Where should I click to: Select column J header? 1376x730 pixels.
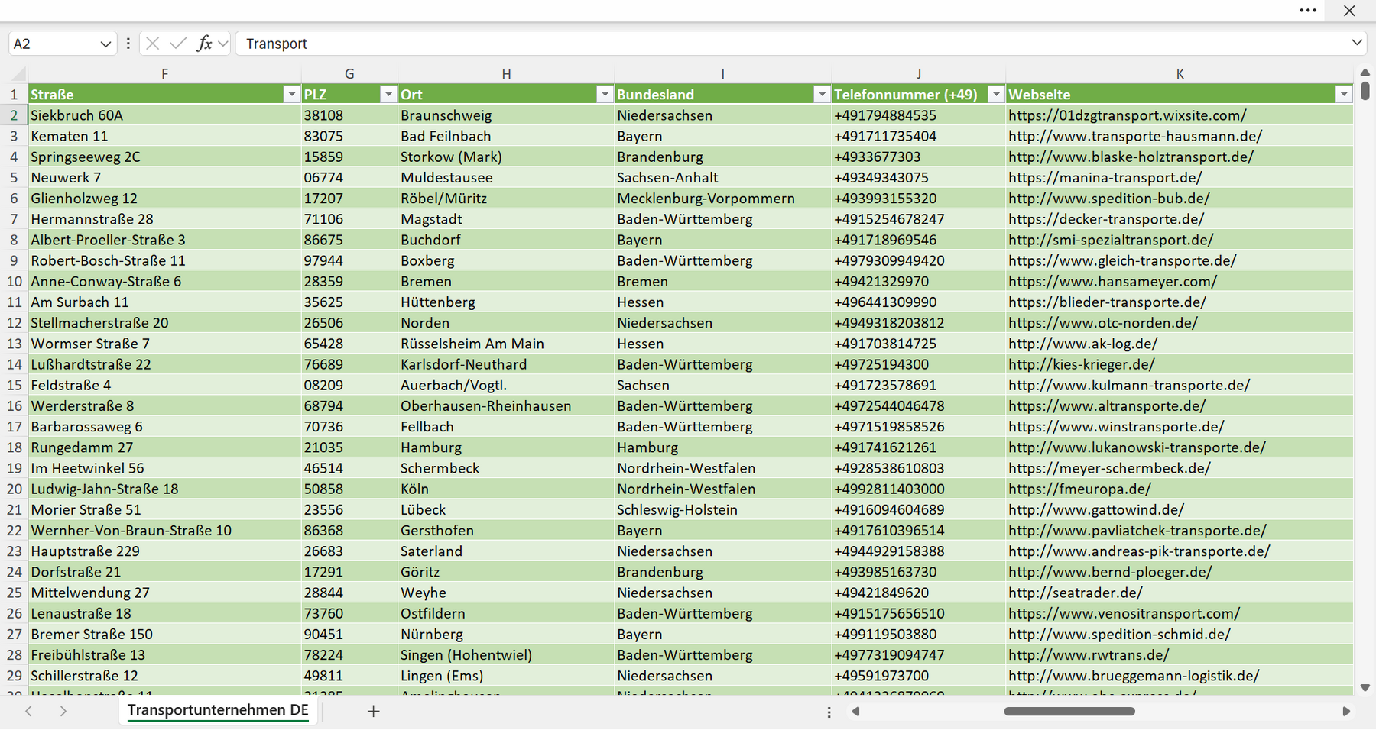tap(918, 74)
